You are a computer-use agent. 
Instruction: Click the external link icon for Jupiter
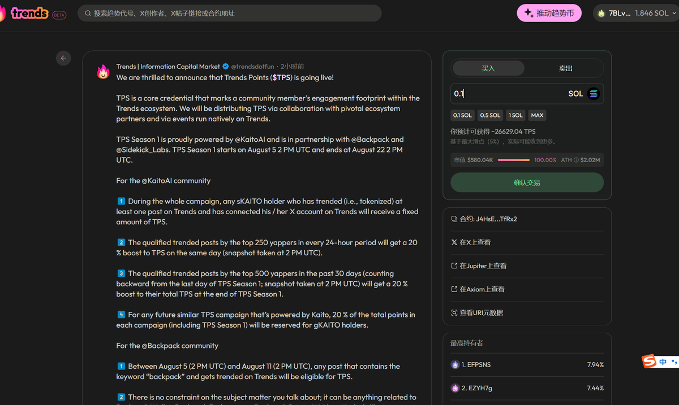[454, 265]
